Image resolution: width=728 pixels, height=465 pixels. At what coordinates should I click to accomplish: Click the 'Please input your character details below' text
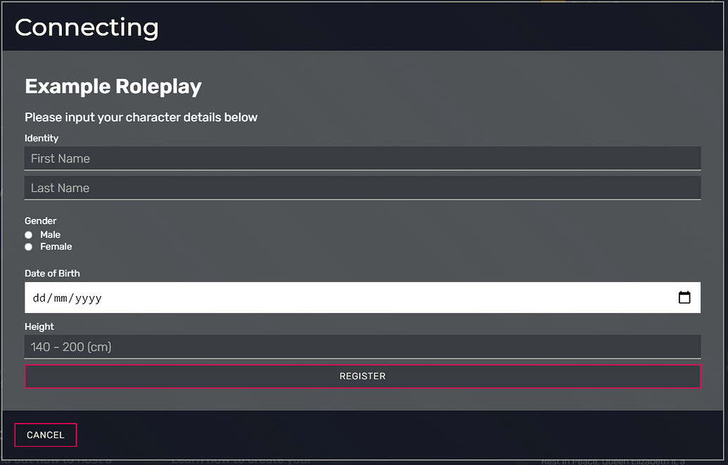point(141,117)
